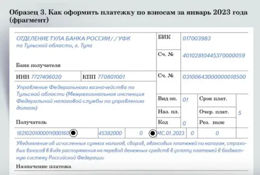Select the zero value beside 'Код'
Screen dimensions: 260x175
pos(184,123)
